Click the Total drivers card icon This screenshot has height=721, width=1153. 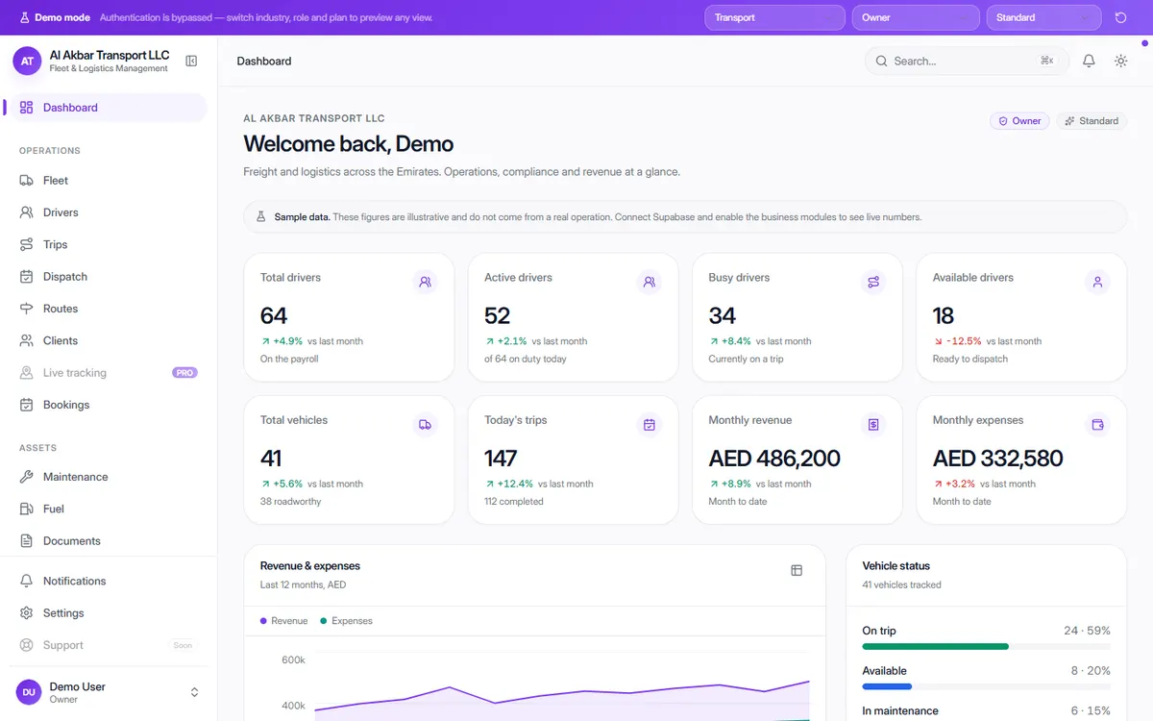[x=425, y=283]
